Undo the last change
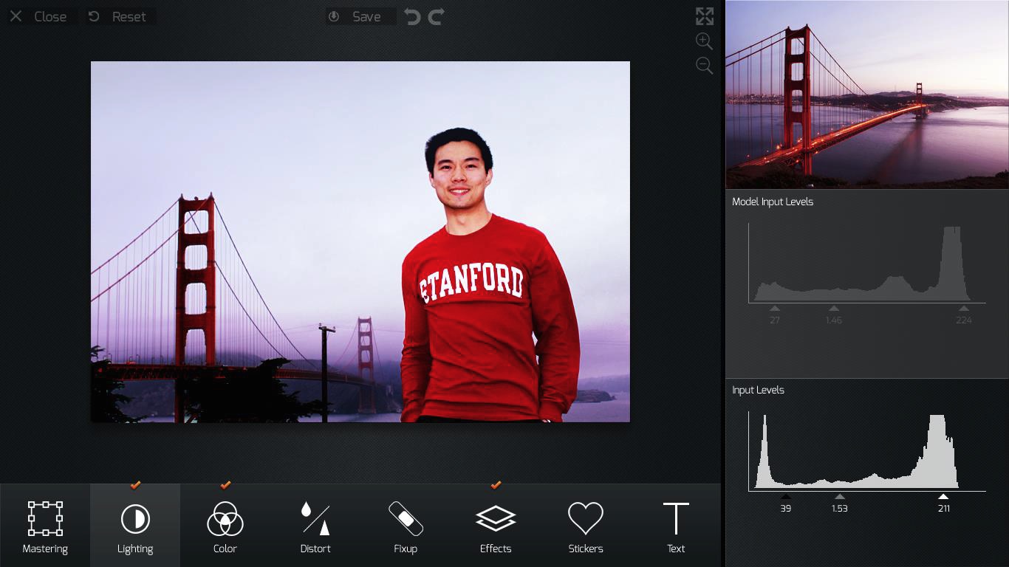 pos(412,16)
